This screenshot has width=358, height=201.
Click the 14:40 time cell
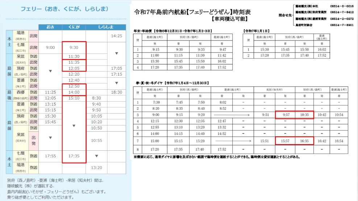(x=200, y=133)
